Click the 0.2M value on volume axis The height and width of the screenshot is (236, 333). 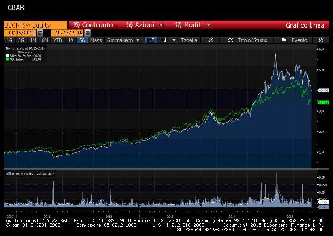[322, 177]
